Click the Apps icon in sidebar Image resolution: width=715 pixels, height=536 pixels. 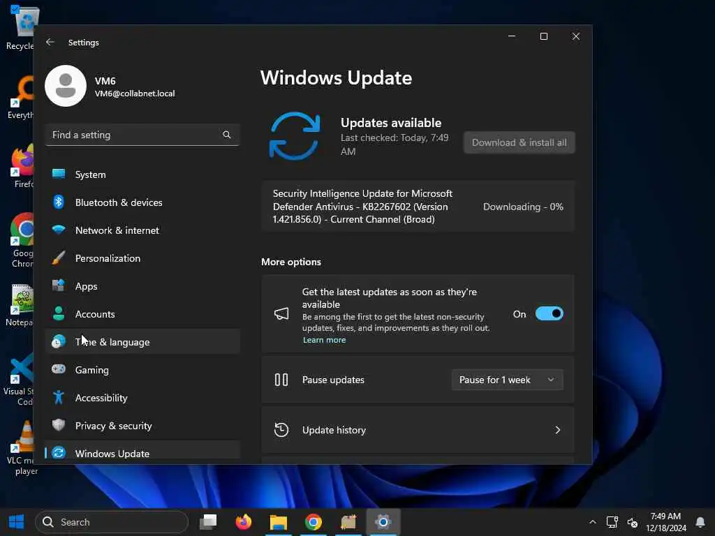pos(59,285)
